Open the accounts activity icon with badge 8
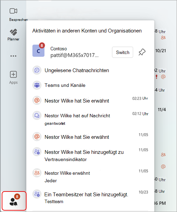Viewport: 177px width, 212px height. (14, 201)
